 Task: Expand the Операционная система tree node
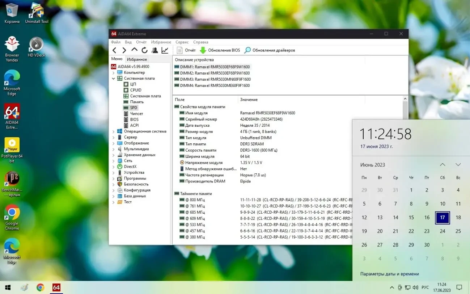[114, 131]
